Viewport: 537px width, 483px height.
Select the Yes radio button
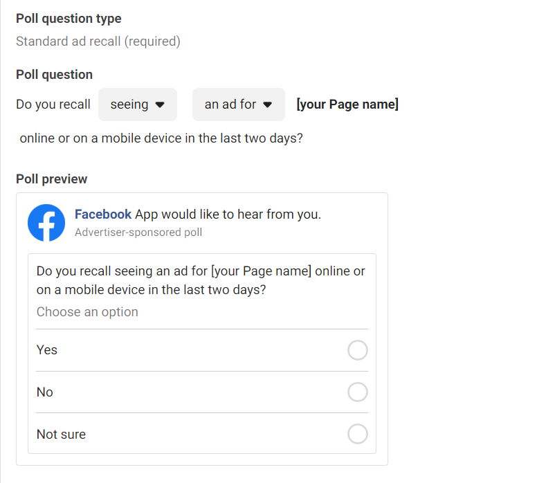pos(358,350)
